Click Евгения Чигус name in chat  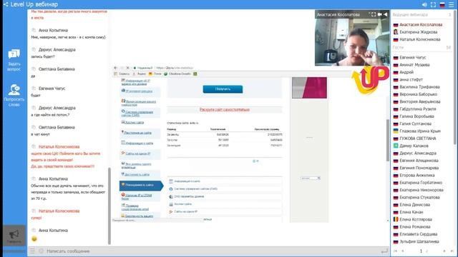52,89
